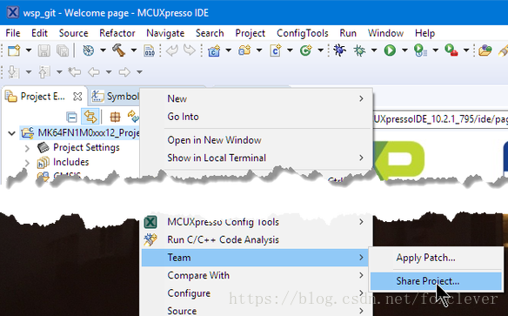Click the new source folder icon

[244, 50]
